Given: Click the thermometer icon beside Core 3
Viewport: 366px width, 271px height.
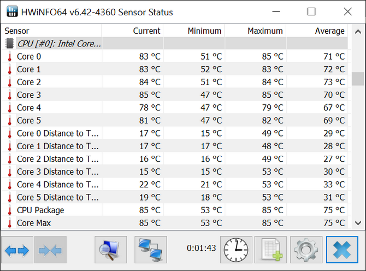Looking at the screenshot, I should 10,95.
